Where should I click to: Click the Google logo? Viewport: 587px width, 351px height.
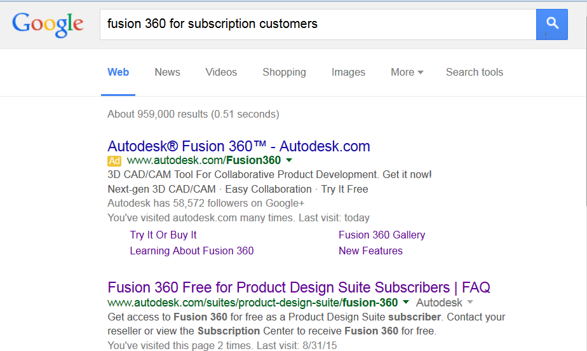[48, 25]
